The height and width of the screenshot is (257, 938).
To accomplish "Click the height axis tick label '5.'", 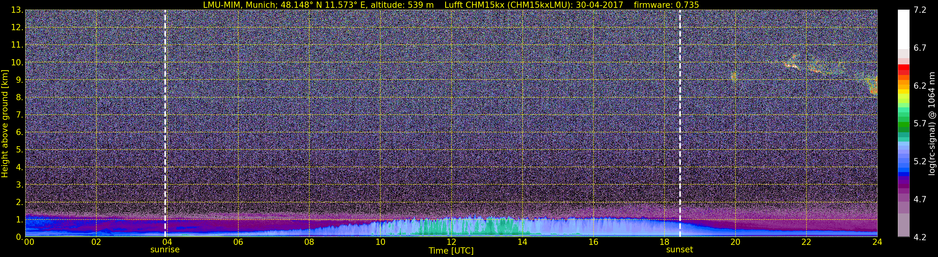I will (20, 150).
